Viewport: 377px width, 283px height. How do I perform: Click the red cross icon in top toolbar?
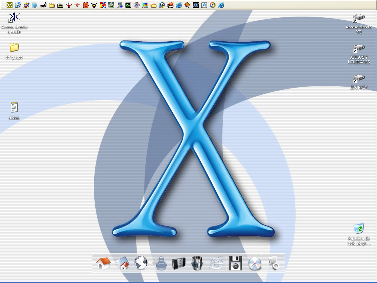coord(68,5)
